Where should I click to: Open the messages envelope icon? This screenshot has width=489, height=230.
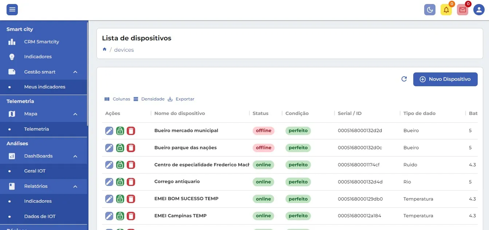(x=462, y=10)
